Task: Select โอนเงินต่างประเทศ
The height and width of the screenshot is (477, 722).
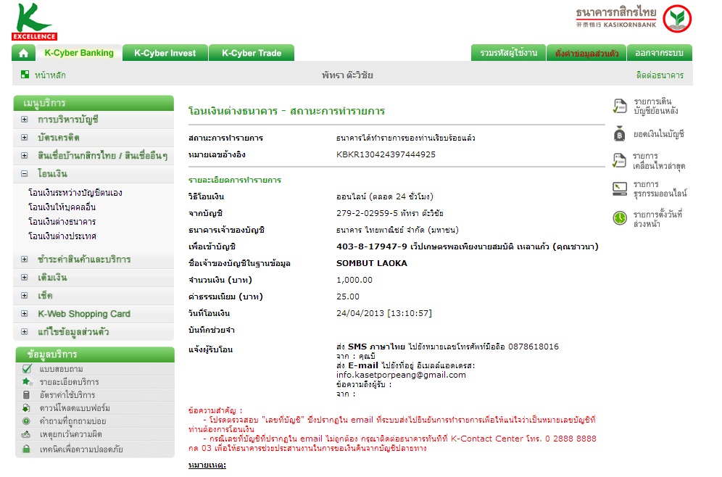Action: (62, 236)
